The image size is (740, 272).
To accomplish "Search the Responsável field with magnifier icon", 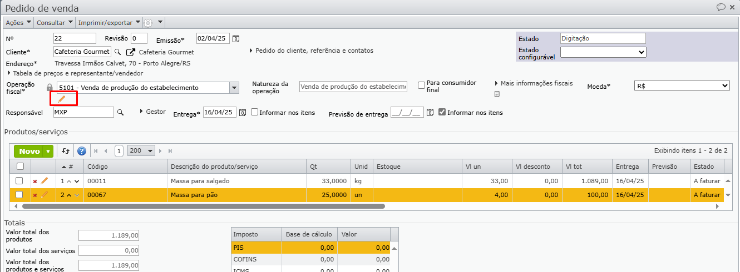I will point(120,113).
